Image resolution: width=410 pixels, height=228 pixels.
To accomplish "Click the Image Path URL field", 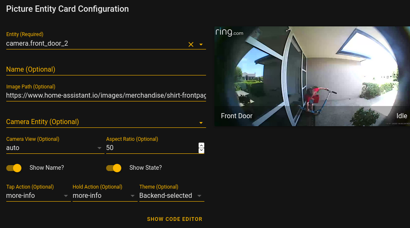I will (x=106, y=95).
